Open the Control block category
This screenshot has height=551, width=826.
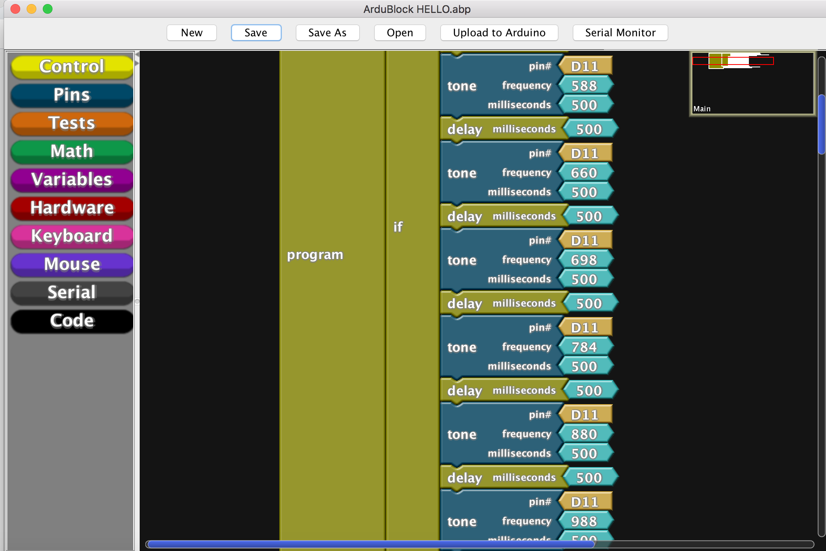(71, 67)
